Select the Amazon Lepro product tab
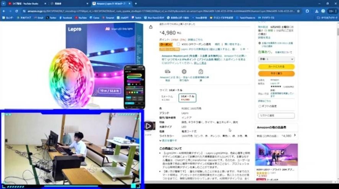Viewport: 339px width, 189px height. pyautogui.click(x=111, y=4)
